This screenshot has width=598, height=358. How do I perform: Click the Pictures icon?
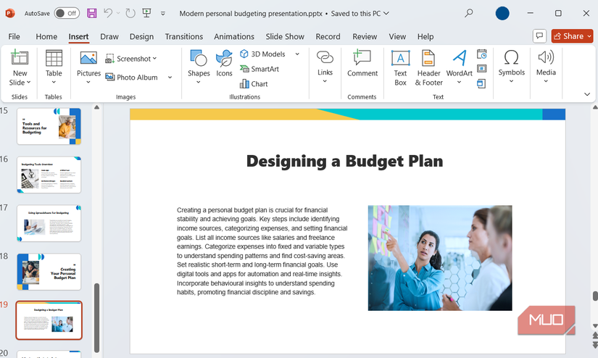point(88,58)
